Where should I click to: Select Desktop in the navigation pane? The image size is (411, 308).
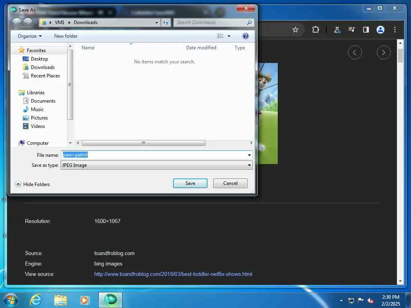(x=39, y=59)
